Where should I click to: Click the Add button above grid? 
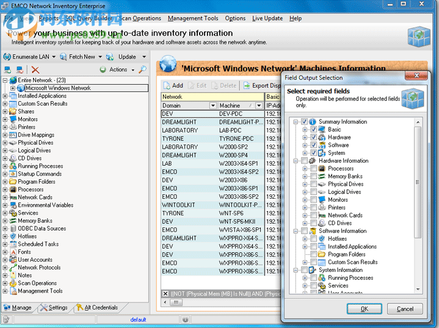173,85
